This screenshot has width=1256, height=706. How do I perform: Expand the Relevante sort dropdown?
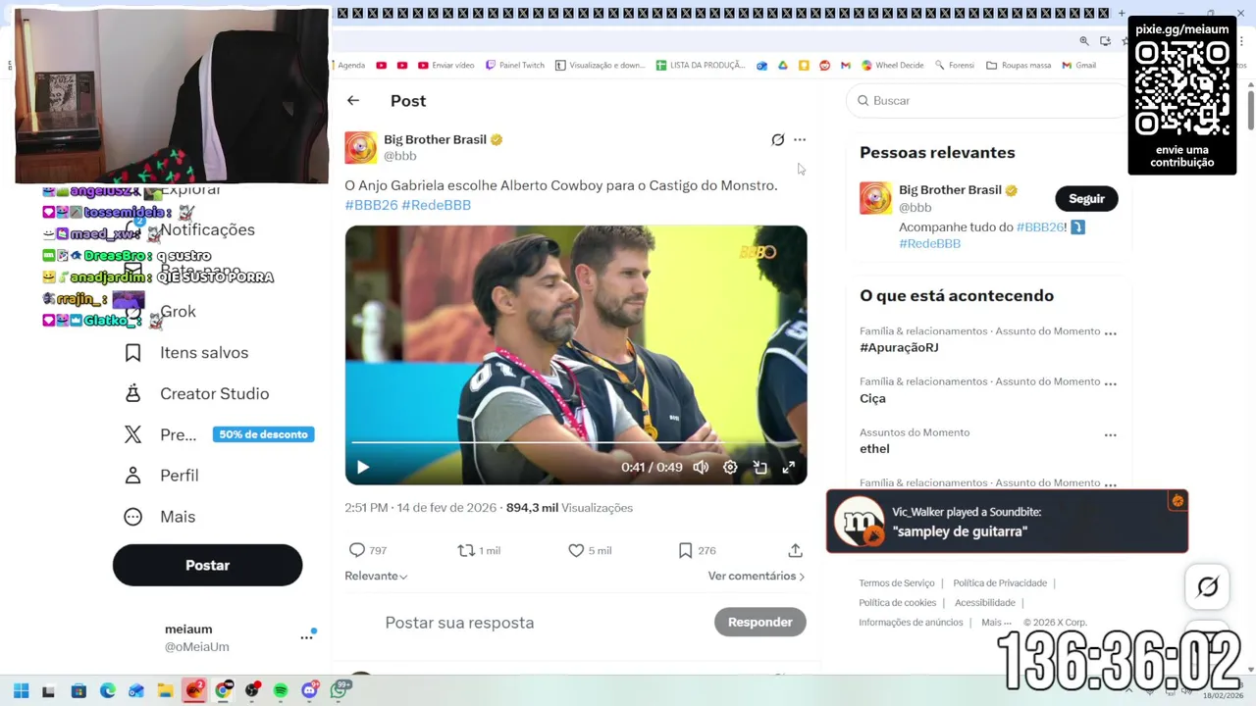(376, 576)
